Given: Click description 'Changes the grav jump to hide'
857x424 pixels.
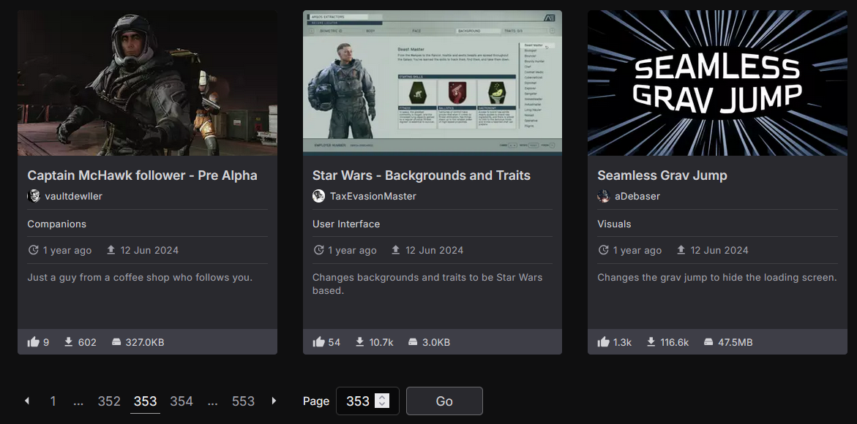Looking at the screenshot, I should [x=717, y=277].
